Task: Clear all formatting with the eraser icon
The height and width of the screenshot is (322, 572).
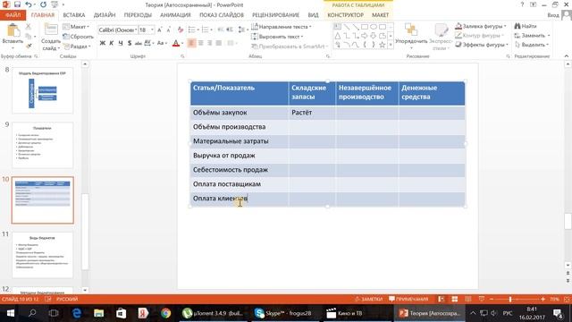Action: click(x=180, y=30)
